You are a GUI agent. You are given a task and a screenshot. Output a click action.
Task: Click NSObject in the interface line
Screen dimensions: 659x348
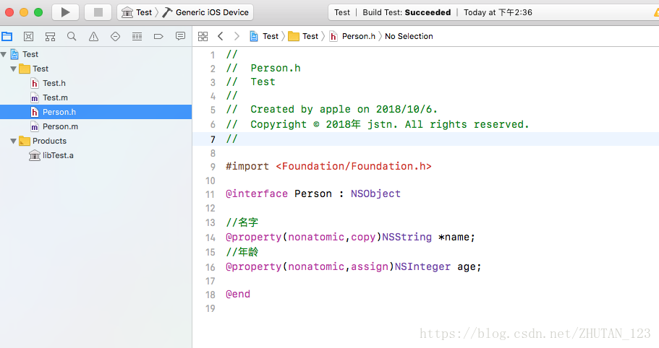point(375,193)
